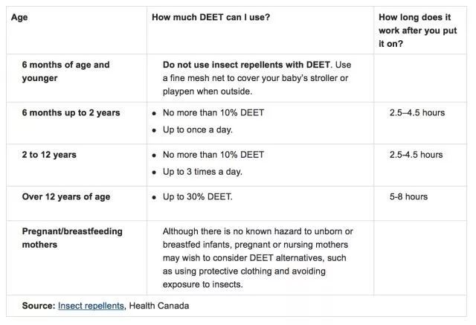
Task: Click the 'How long does it work' header
Action: pos(417,30)
